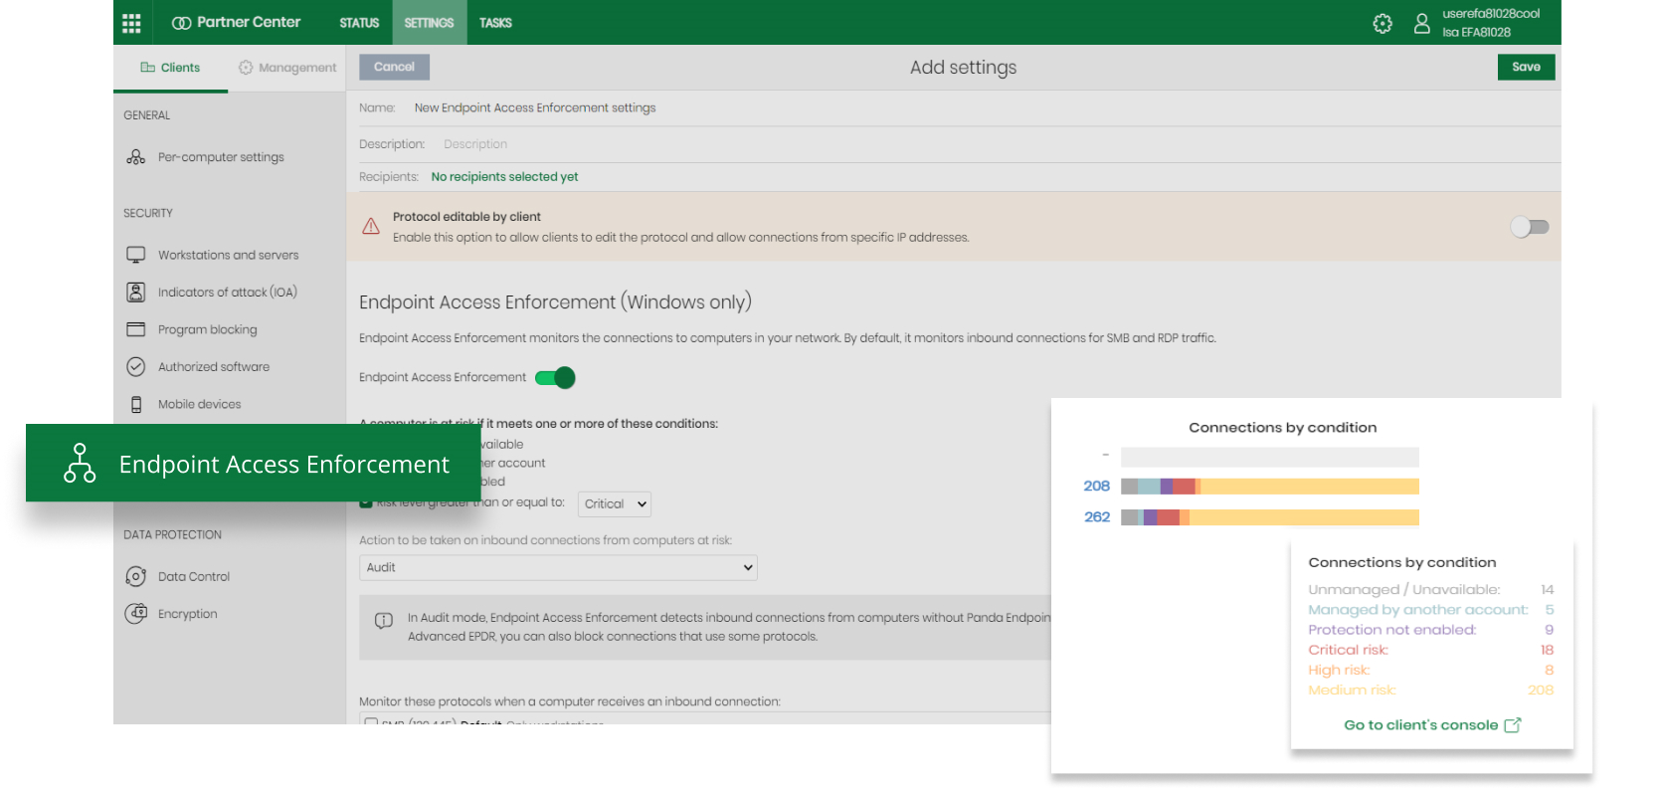Open Encryption lock icon

(136, 614)
